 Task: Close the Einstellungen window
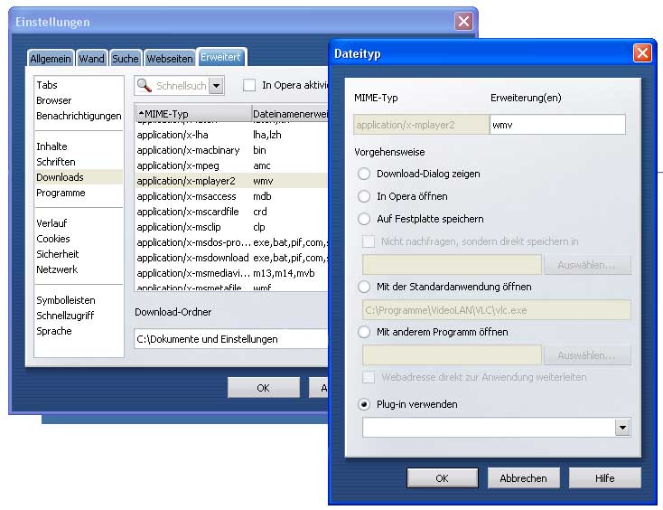(x=463, y=21)
